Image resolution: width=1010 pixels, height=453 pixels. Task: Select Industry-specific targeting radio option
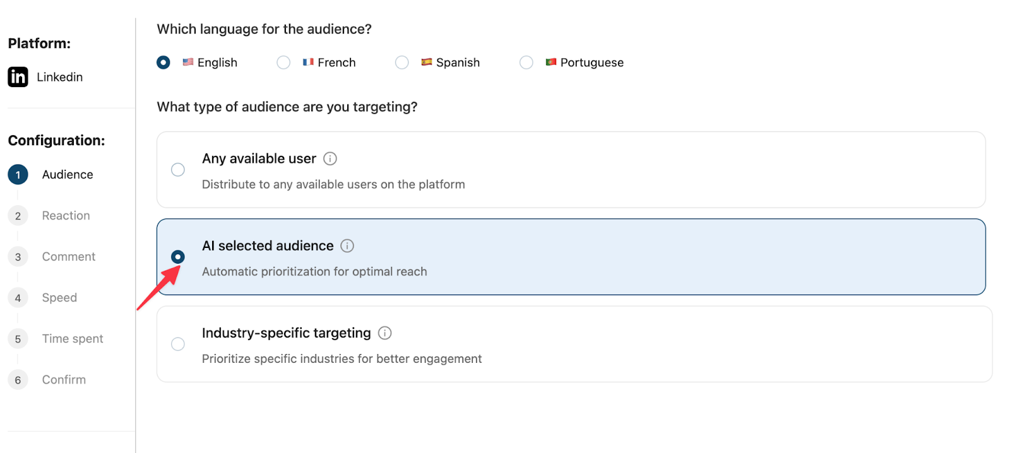178,344
